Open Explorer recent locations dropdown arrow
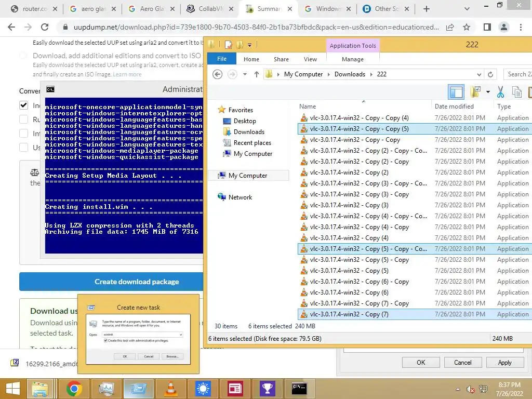532x399 pixels. point(245,74)
